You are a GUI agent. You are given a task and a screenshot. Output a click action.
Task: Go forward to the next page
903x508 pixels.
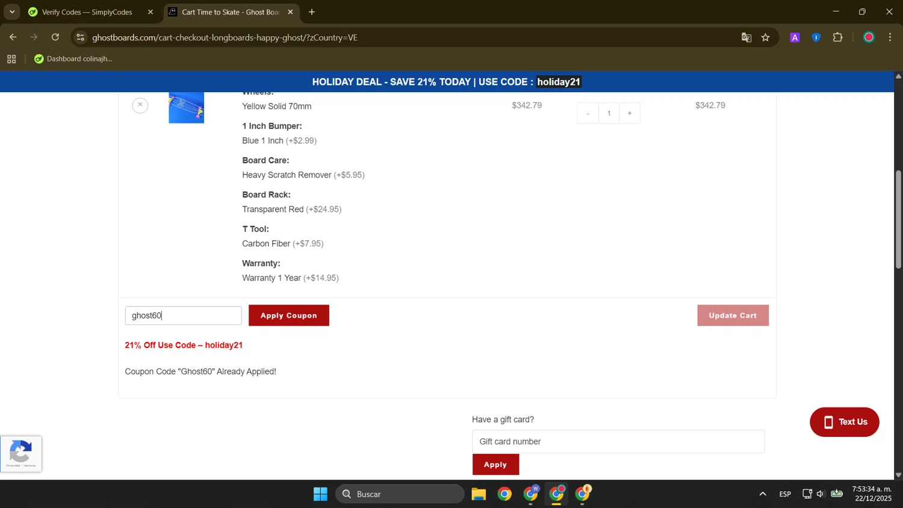[x=34, y=37]
